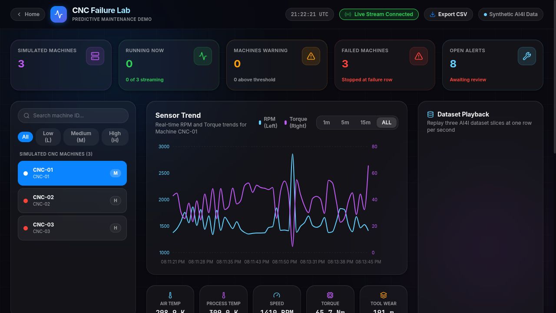Click the Torque chip icon

coord(330,295)
